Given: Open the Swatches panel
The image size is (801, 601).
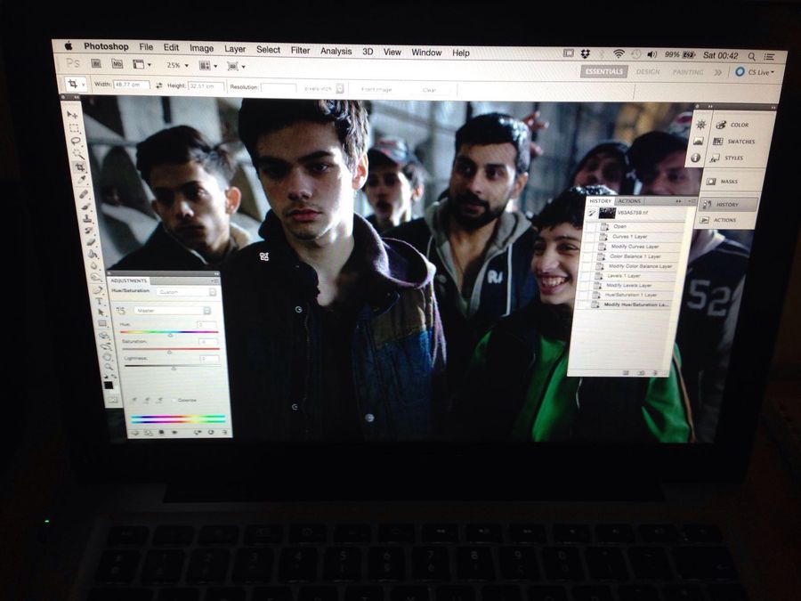Looking at the screenshot, I should coord(733,141).
